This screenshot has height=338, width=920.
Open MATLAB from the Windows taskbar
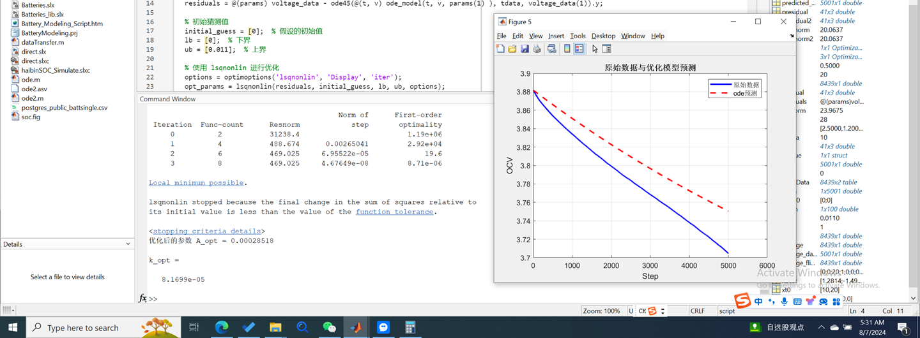tap(356, 327)
